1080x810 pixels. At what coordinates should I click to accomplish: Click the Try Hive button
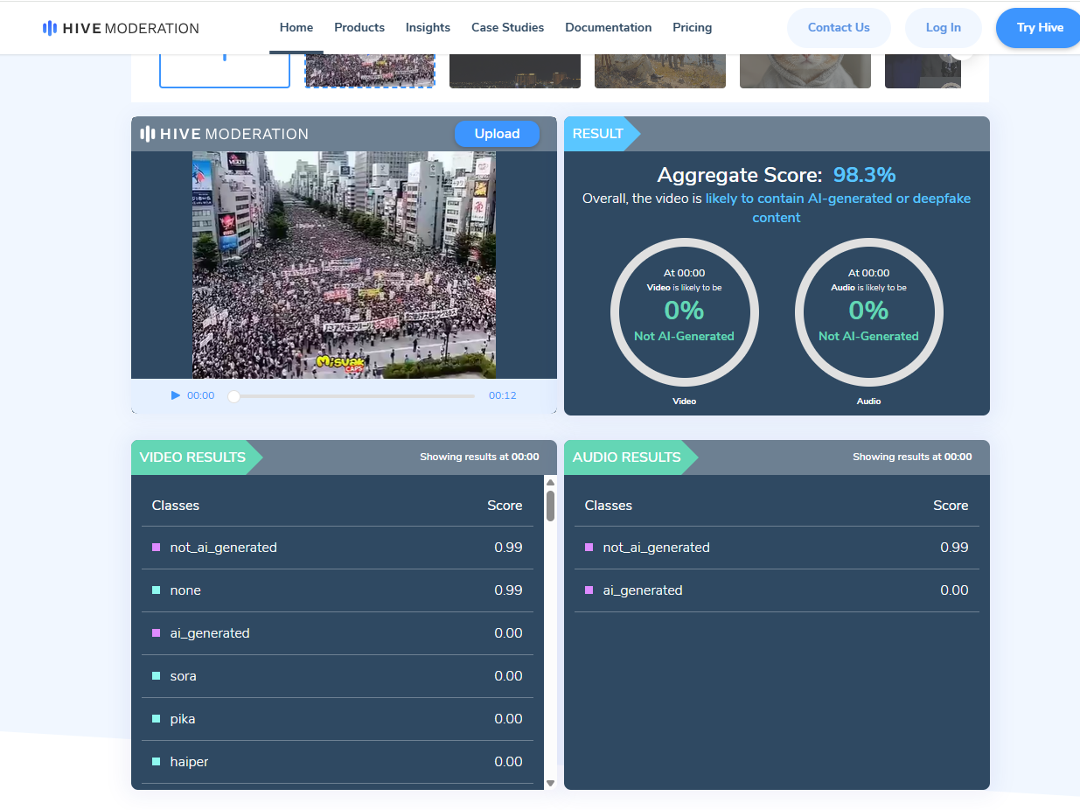click(1039, 28)
